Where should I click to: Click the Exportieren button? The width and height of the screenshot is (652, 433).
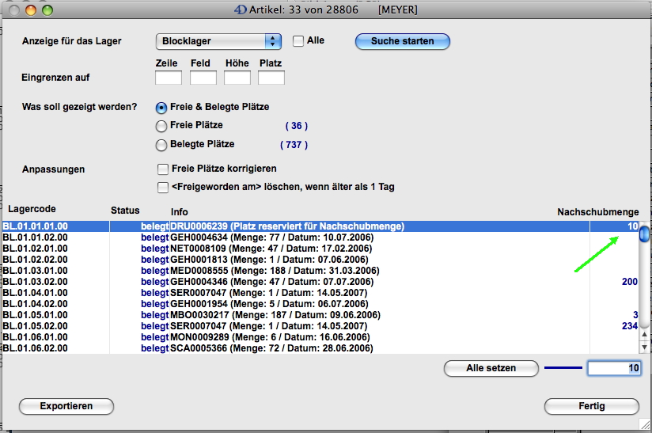(66, 406)
